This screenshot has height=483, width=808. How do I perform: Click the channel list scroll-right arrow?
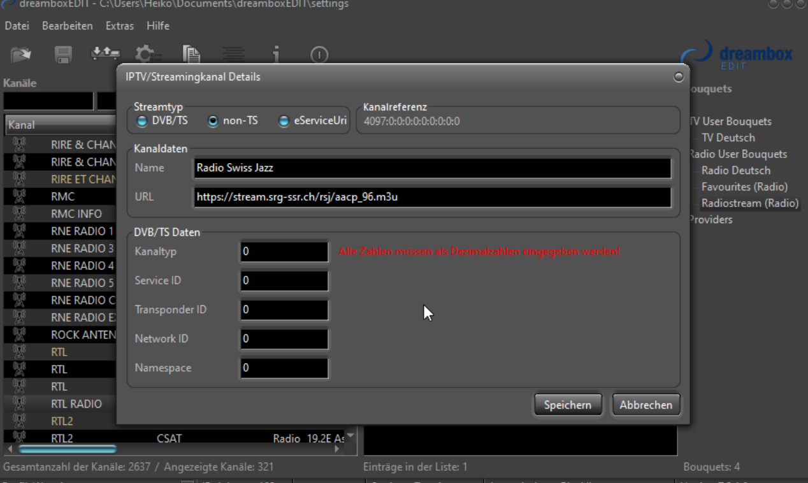click(337, 449)
